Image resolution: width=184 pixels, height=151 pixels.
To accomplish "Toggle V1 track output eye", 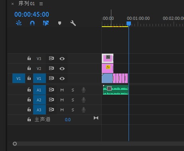I will tap(62, 79).
